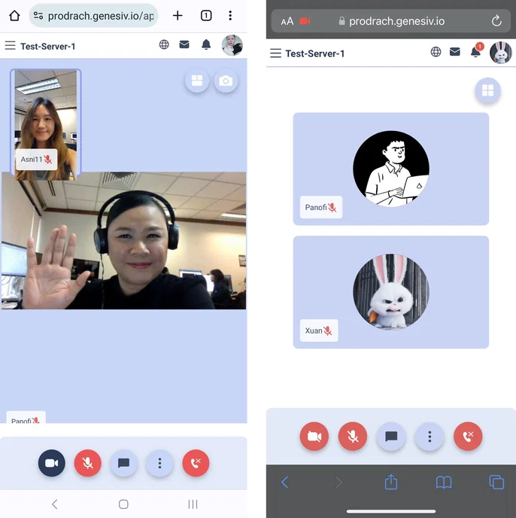Open language globe icon in left phone

click(164, 44)
